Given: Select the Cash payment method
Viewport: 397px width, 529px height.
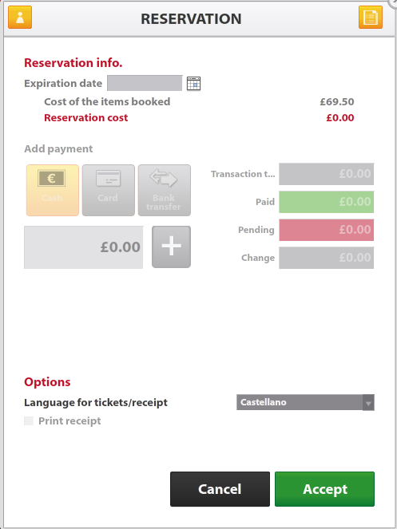Looking at the screenshot, I should coord(53,190).
